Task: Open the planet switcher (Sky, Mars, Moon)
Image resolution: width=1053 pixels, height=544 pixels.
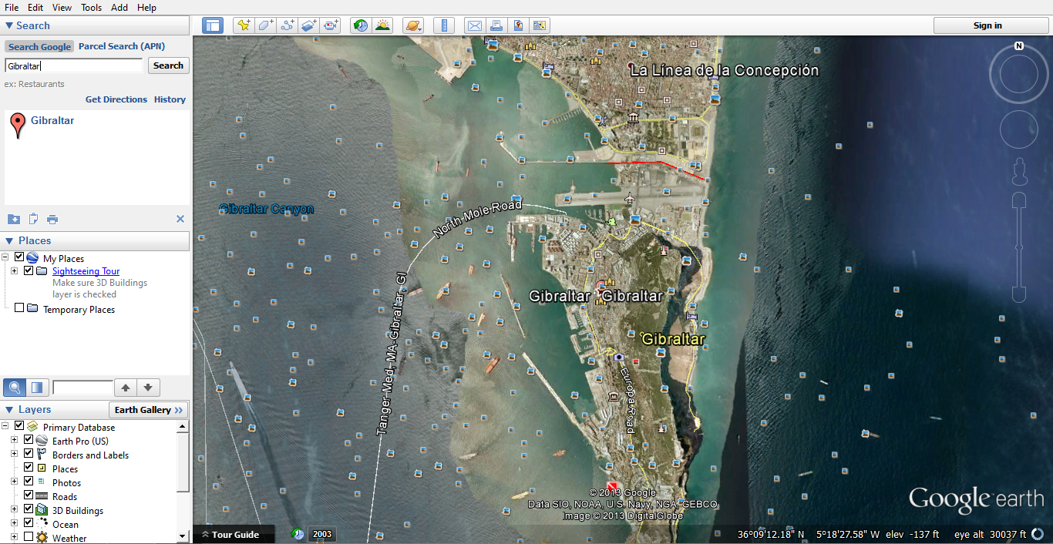Action: (413, 25)
